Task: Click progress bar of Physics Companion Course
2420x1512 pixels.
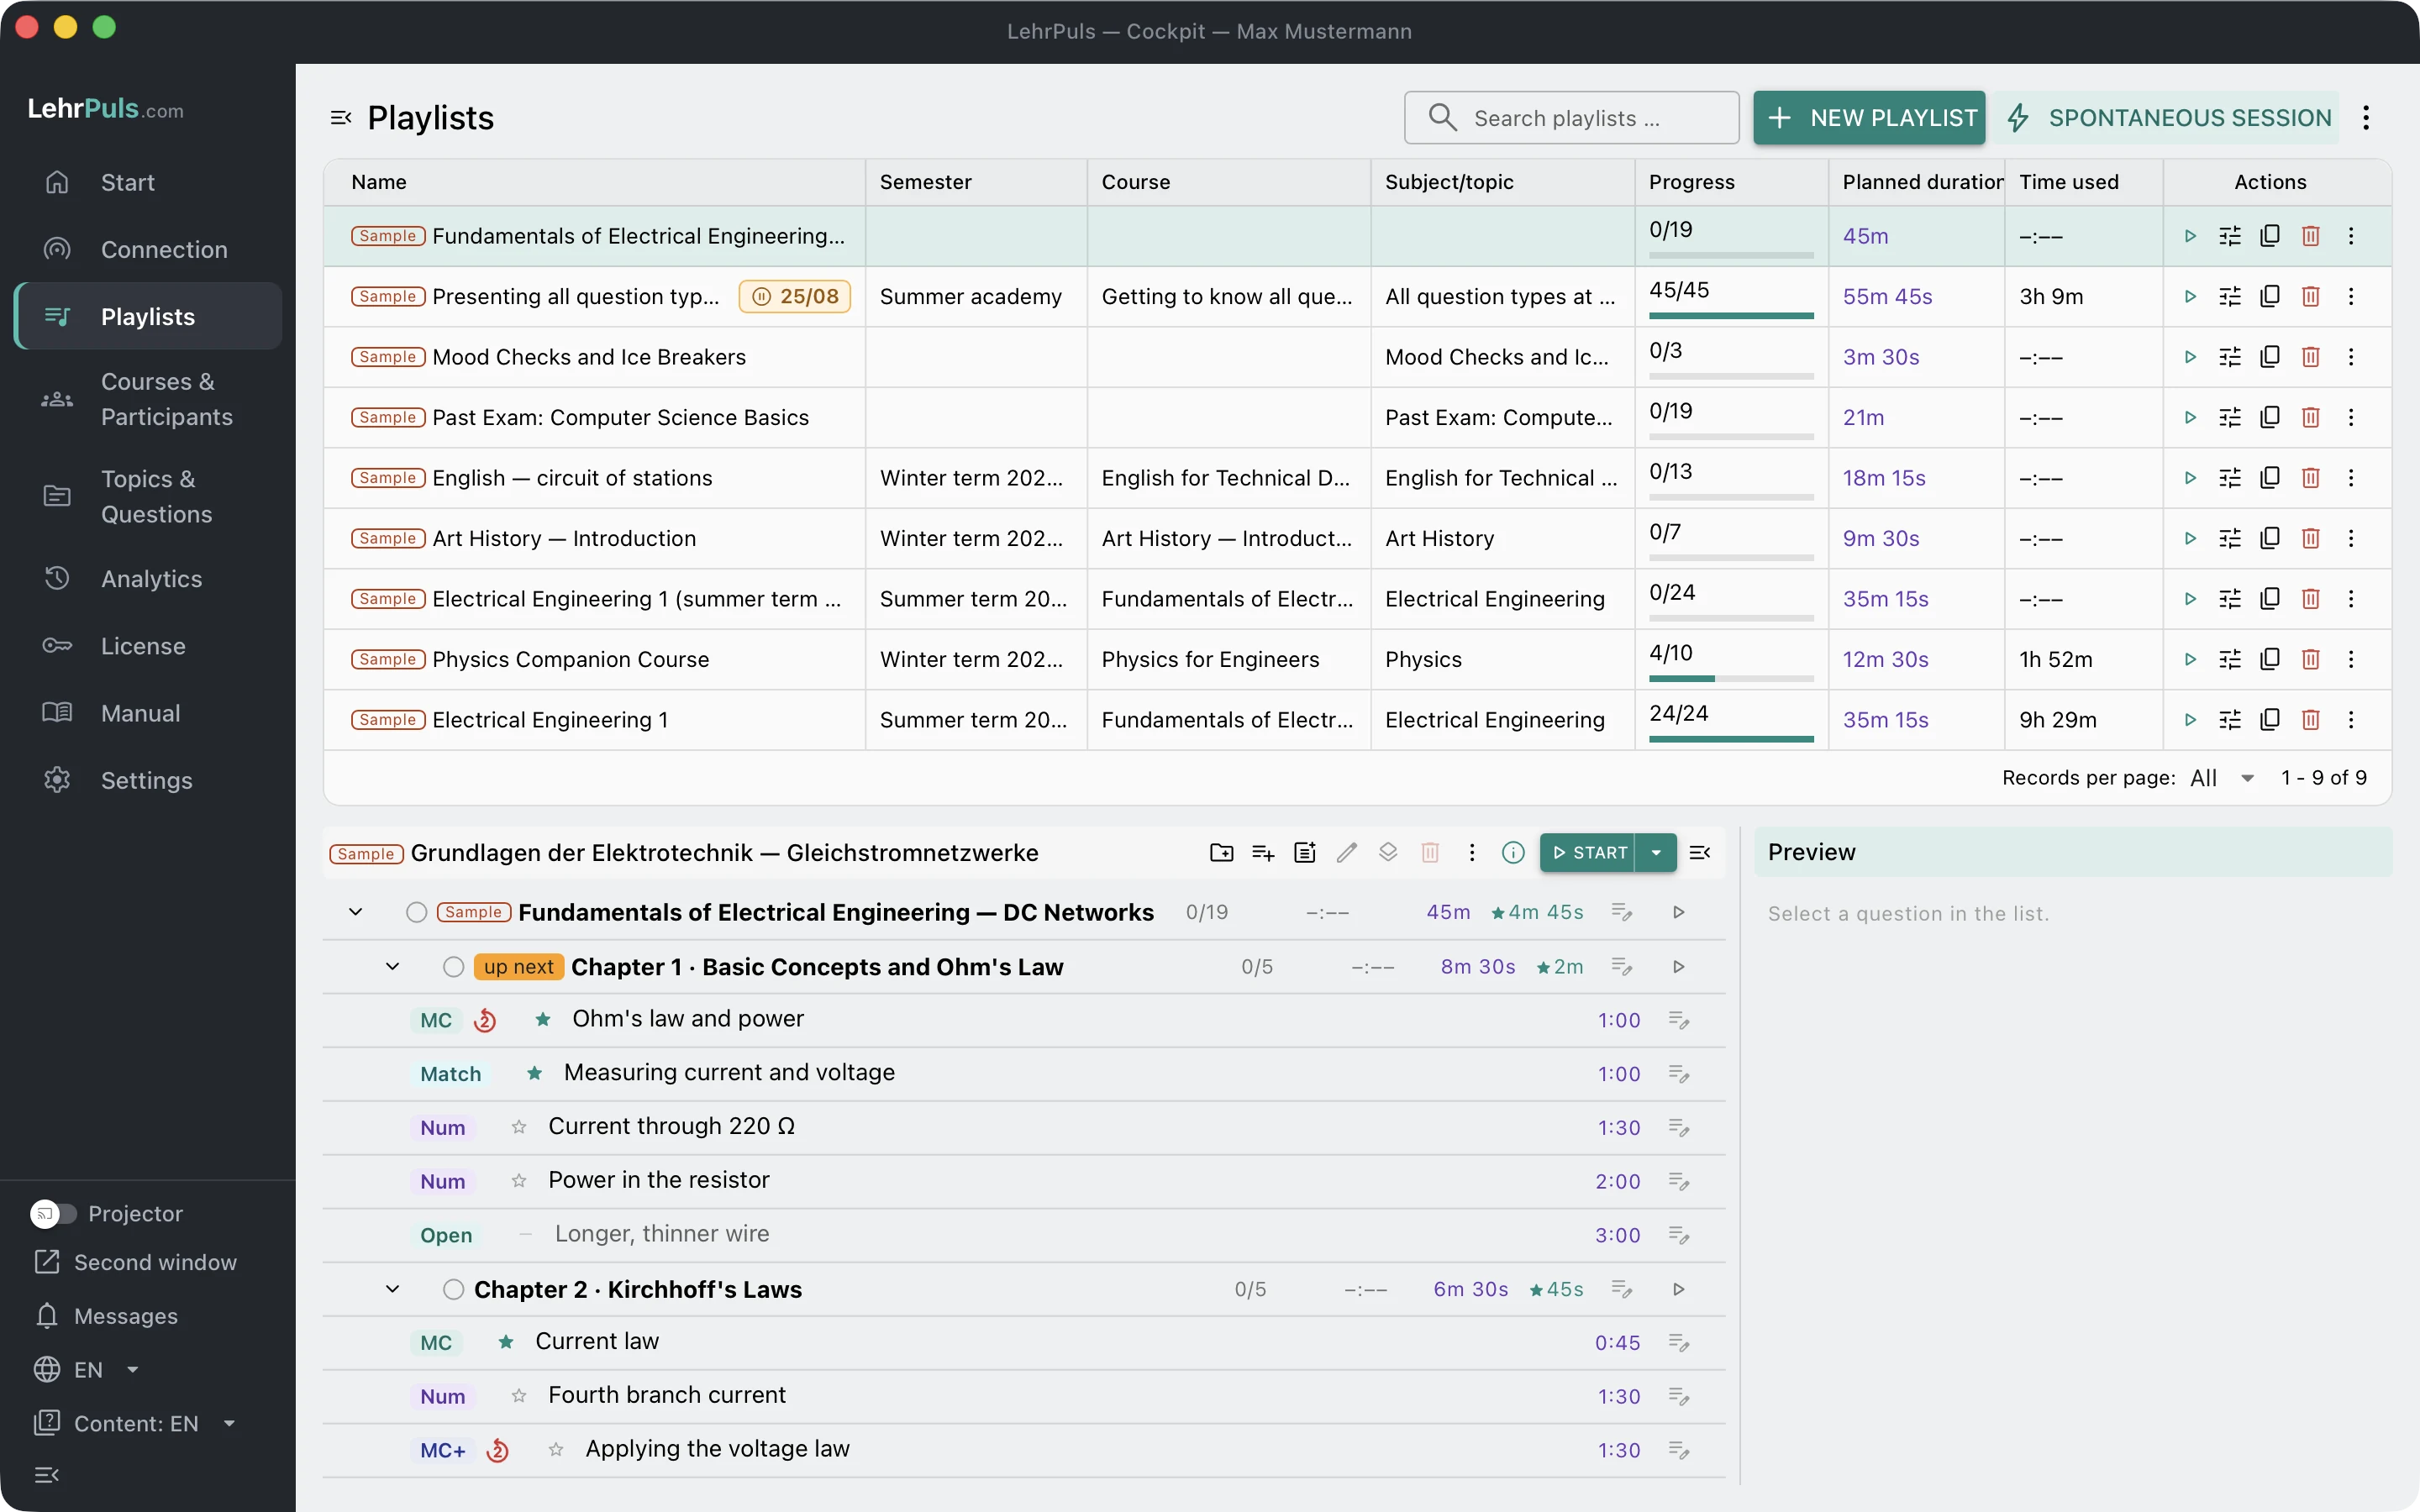Action: coord(1731,679)
